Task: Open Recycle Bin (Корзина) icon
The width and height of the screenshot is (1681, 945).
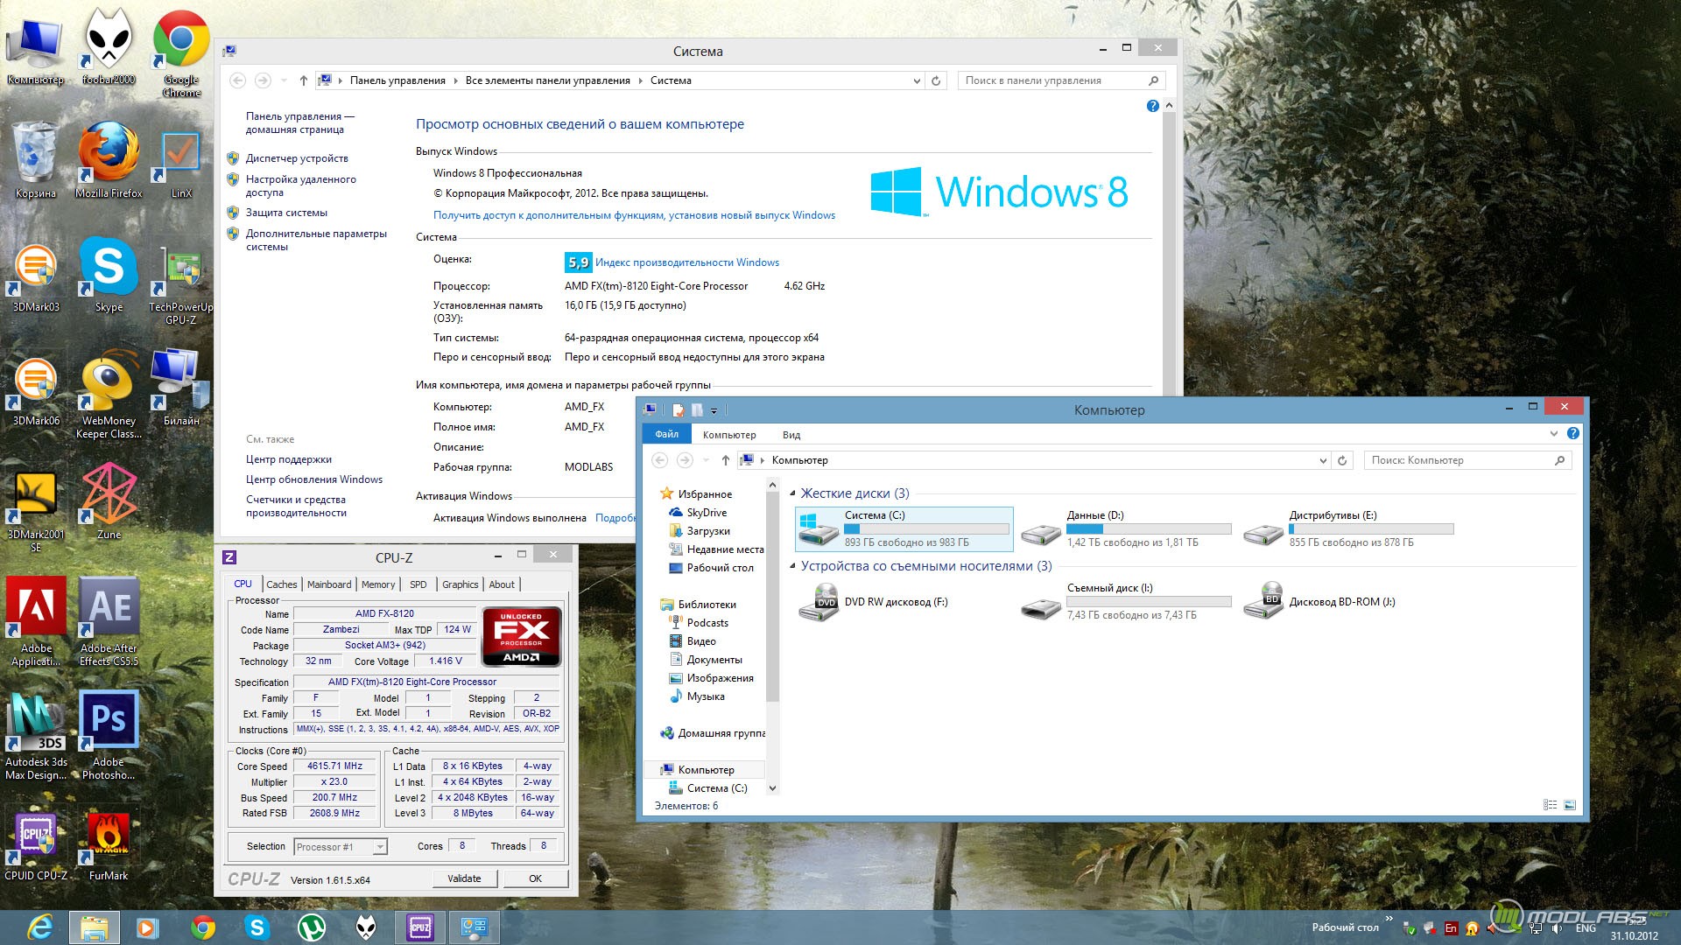Action: click(36, 161)
